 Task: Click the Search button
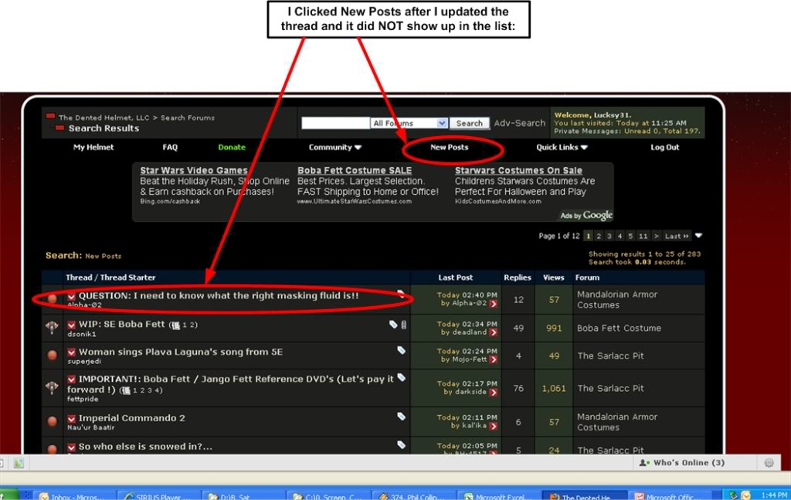[x=469, y=123]
